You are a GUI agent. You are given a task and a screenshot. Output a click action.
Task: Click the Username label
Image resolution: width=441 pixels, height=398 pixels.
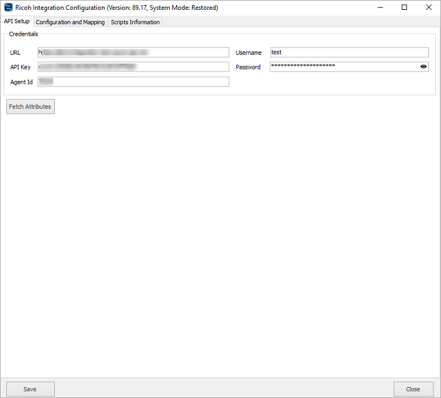point(249,53)
